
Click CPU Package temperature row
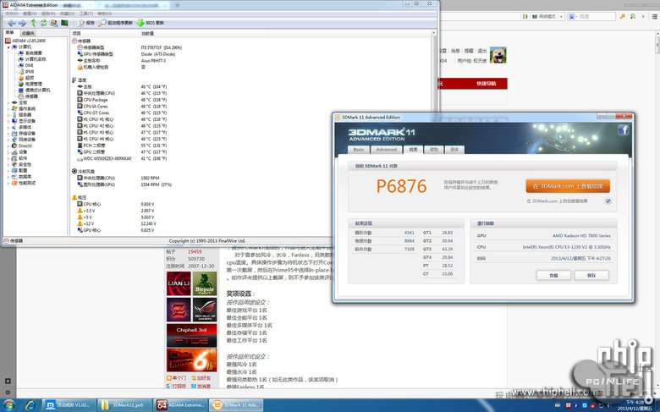point(122,100)
